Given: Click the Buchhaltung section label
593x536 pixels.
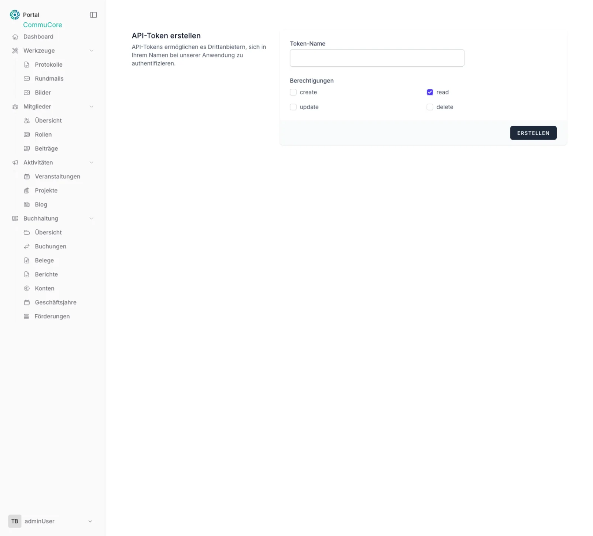Looking at the screenshot, I should 41,218.
